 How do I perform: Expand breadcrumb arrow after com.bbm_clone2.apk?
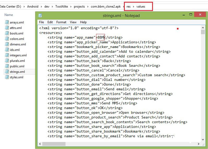124,7
